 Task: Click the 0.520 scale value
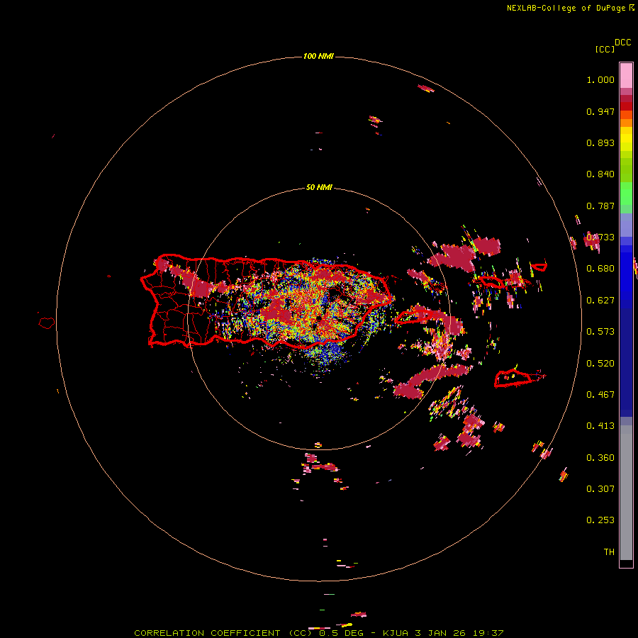point(600,364)
